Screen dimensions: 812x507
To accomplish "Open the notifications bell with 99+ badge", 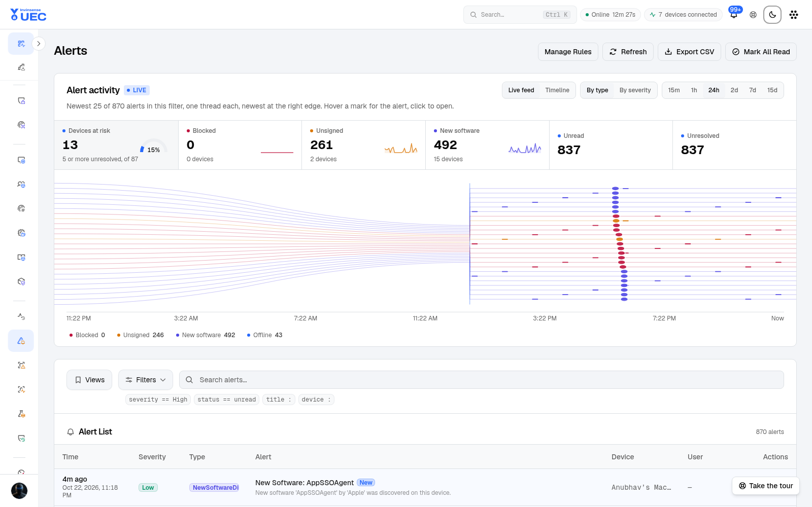I will [x=734, y=15].
